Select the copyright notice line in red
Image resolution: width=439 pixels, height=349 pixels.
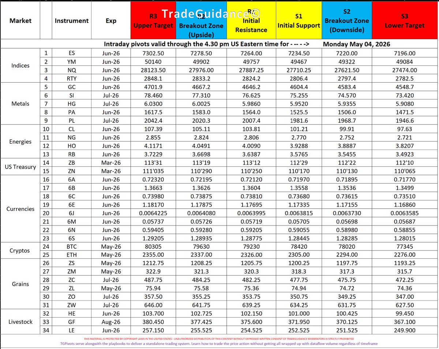219,339
